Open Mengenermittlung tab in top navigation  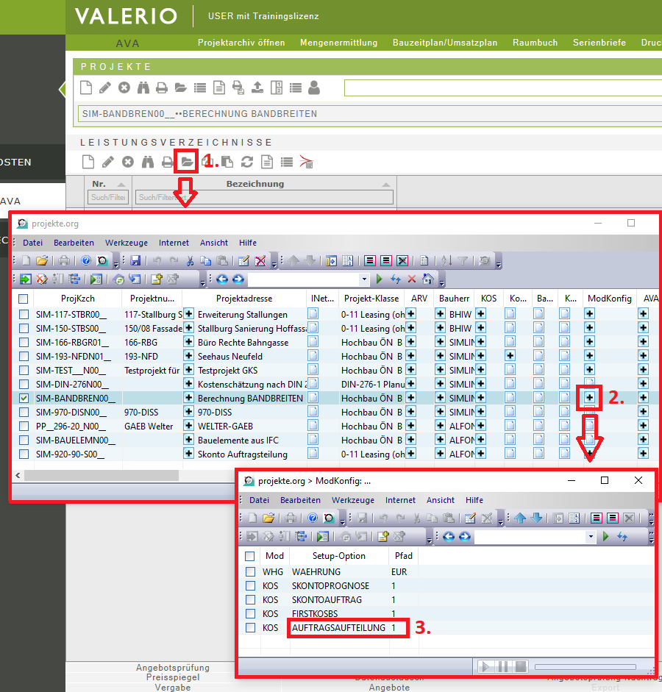click(x=338, y=43)
